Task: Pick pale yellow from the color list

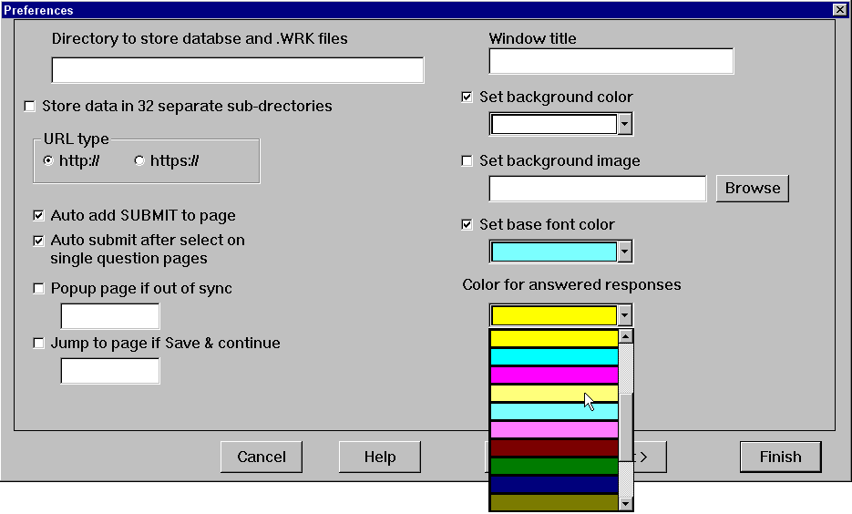Action: (x=554, y=394)
